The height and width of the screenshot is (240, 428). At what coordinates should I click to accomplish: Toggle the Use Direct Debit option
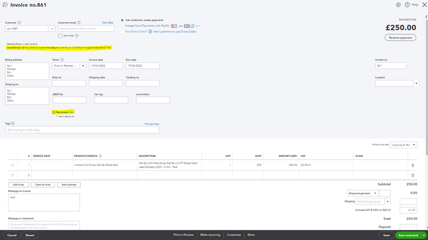[122, 32]
